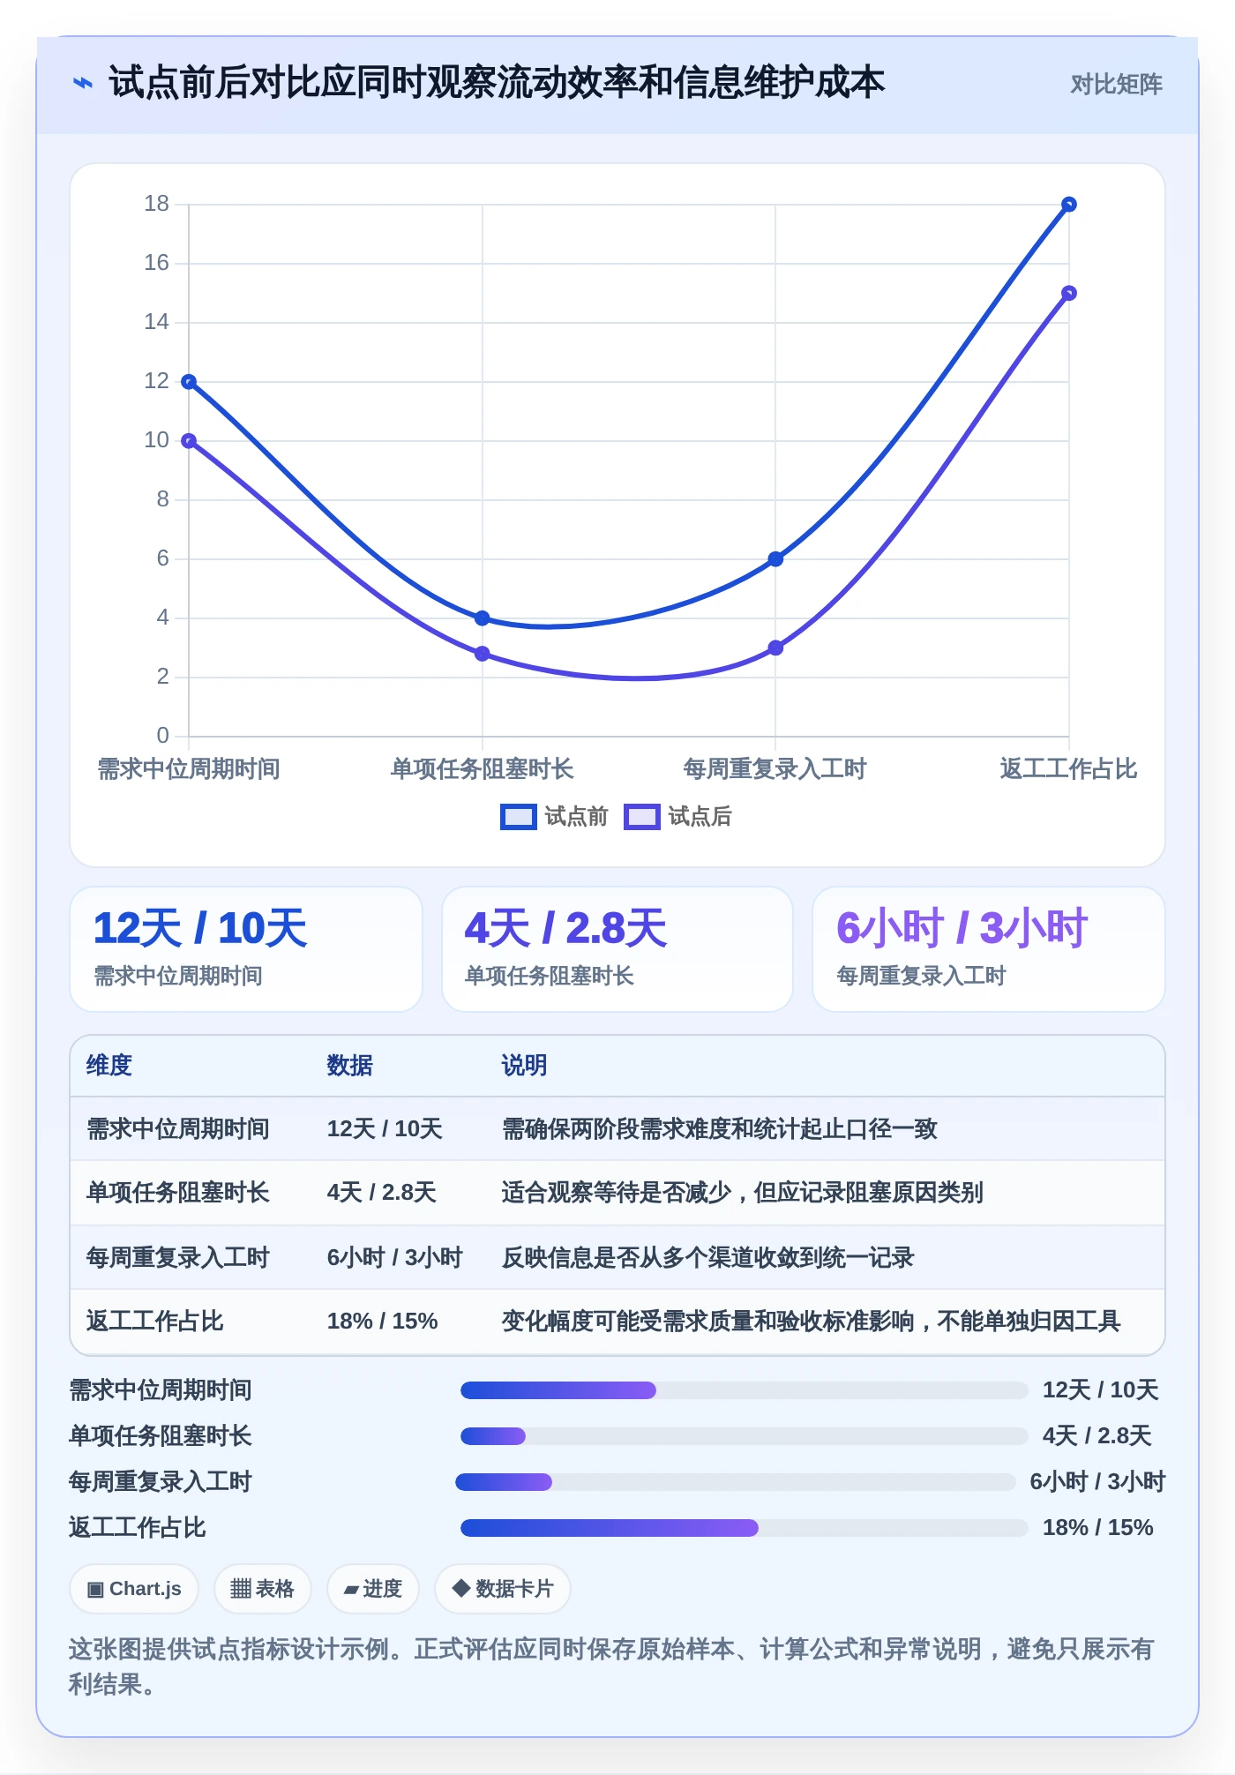Click the 维度 column header

point(109,1066)
